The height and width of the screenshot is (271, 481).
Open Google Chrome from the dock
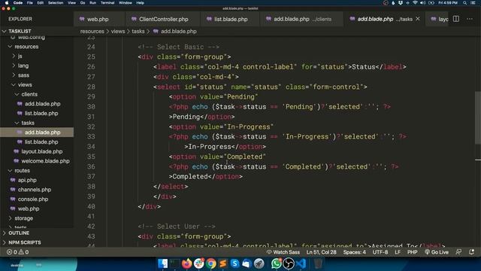pos(210,263)
